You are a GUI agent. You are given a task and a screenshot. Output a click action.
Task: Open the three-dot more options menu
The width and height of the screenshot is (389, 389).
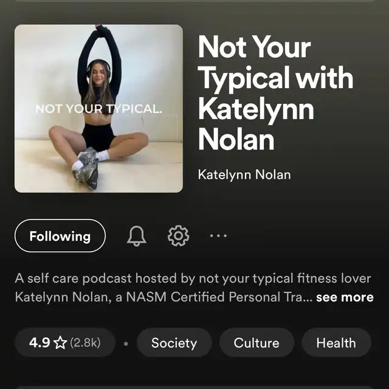[x=218, y=236]
